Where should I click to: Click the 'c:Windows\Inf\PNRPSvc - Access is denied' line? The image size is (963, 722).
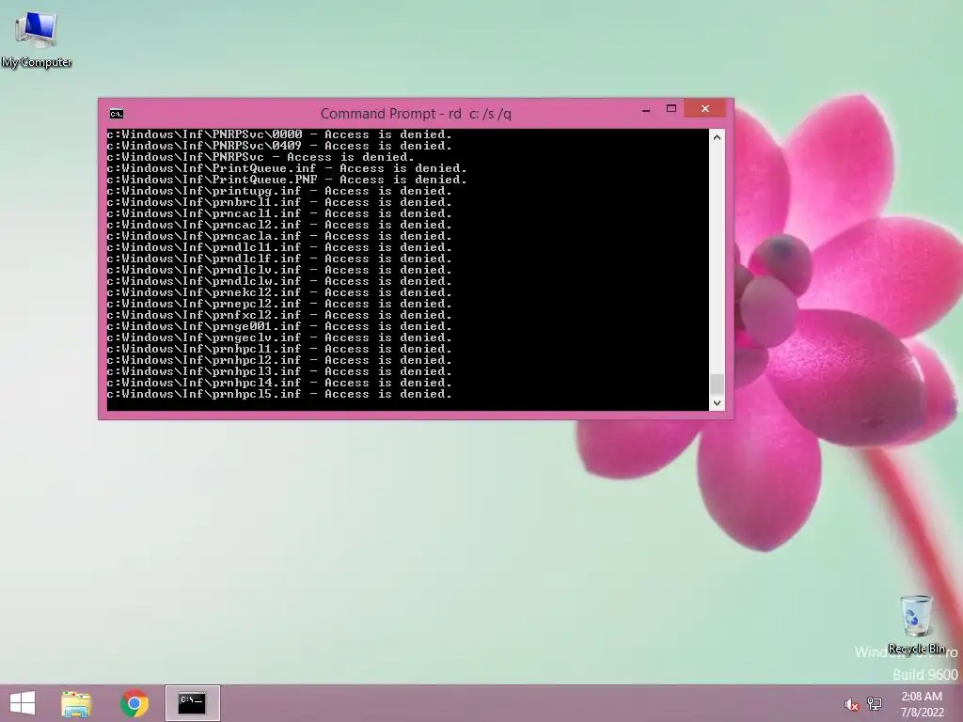tap(260, 157)
